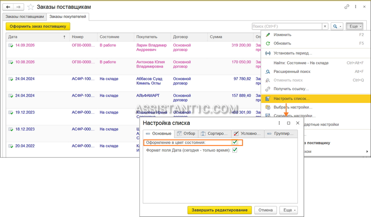The width and height of the screenshot is (371, 217).
Task: Open the dropdown arrow beside the search magnifier
Action: (x=341, y=26)
